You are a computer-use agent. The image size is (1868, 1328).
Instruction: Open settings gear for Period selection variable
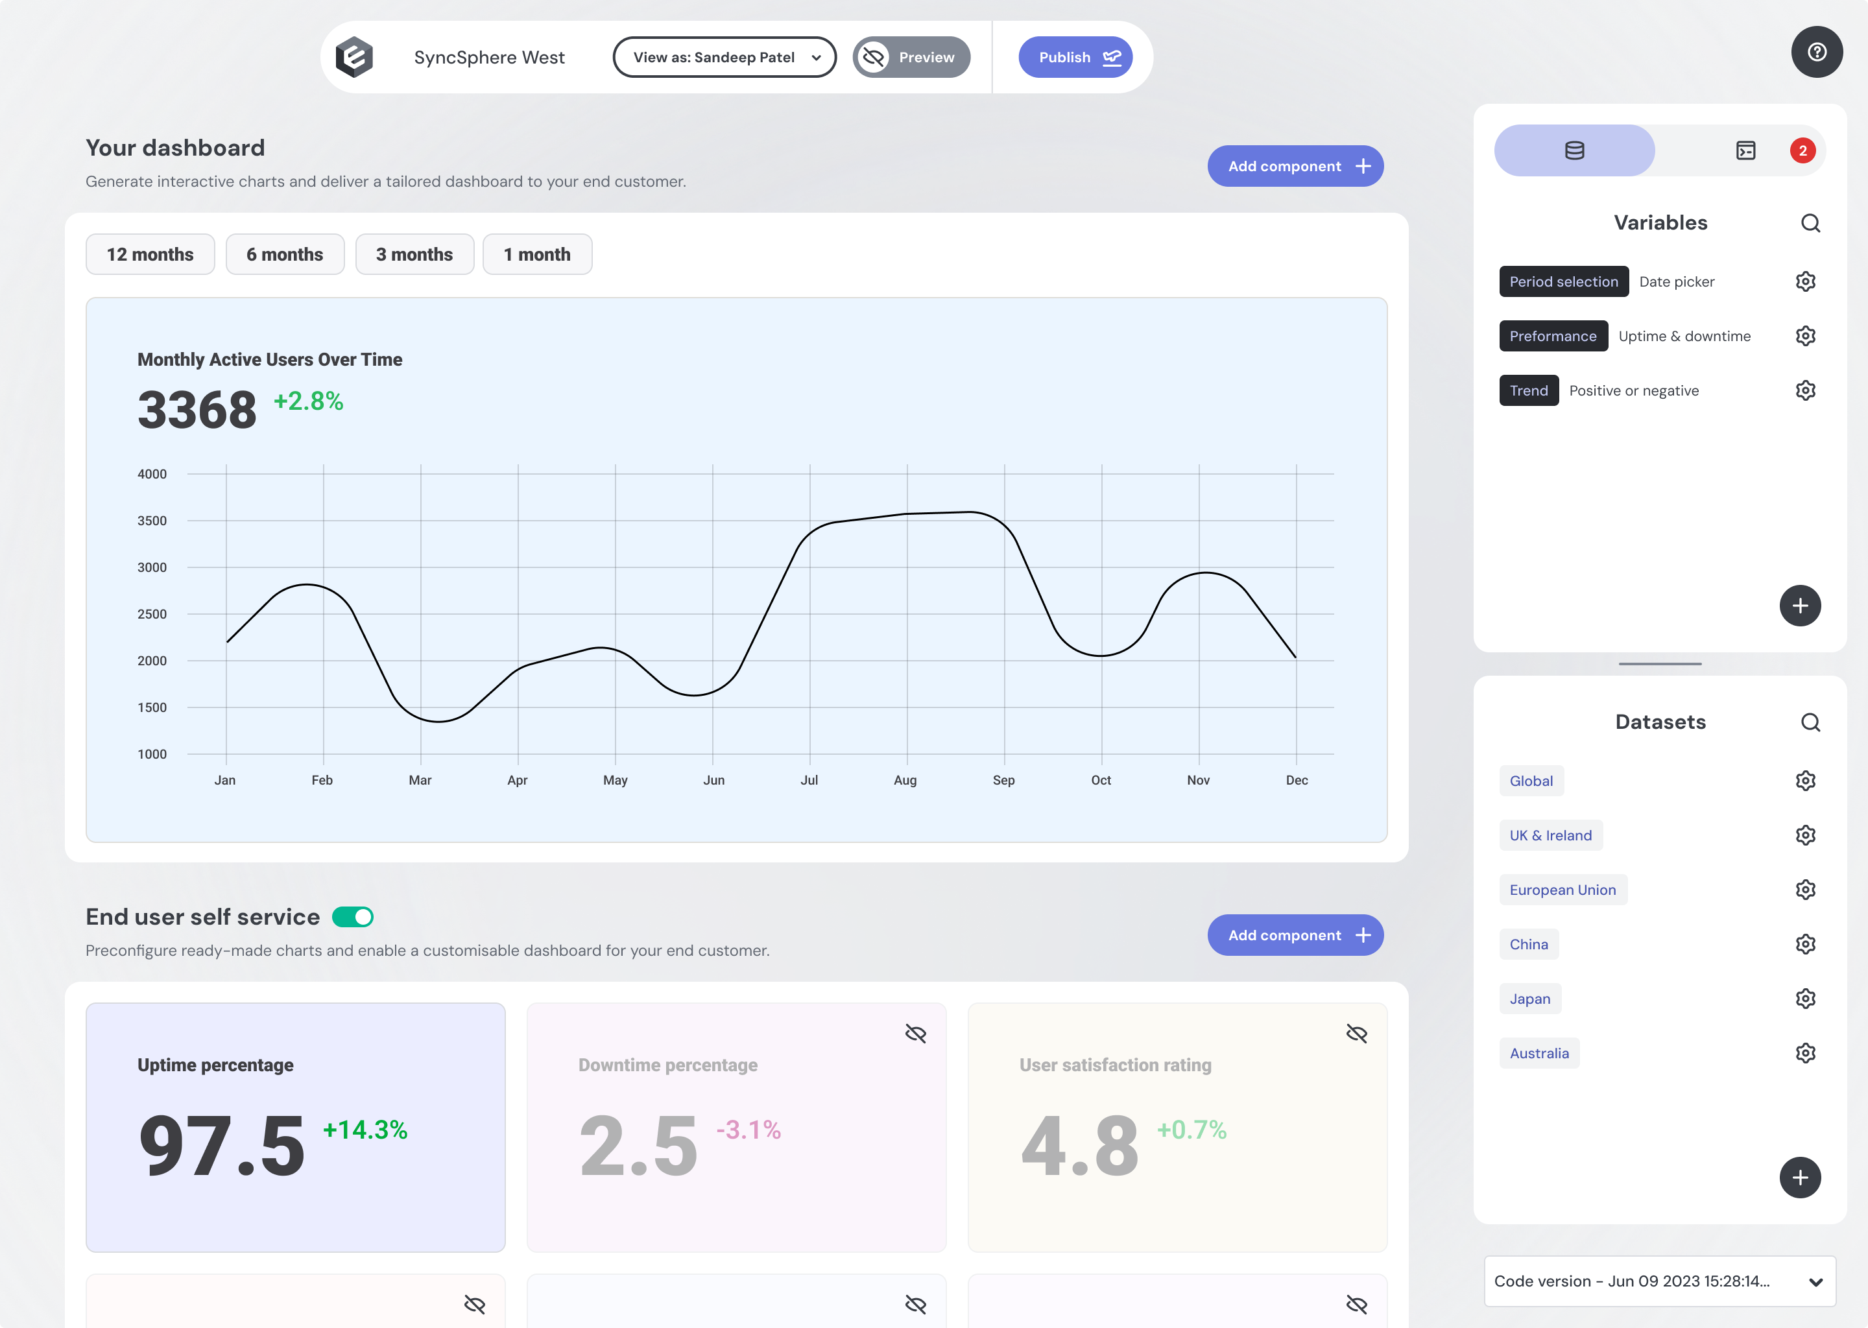(1805, 281)
